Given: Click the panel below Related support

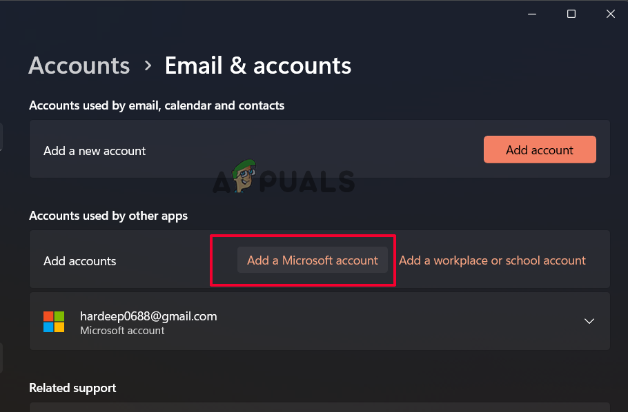Looking at the screenshot, I should [320, 407].
